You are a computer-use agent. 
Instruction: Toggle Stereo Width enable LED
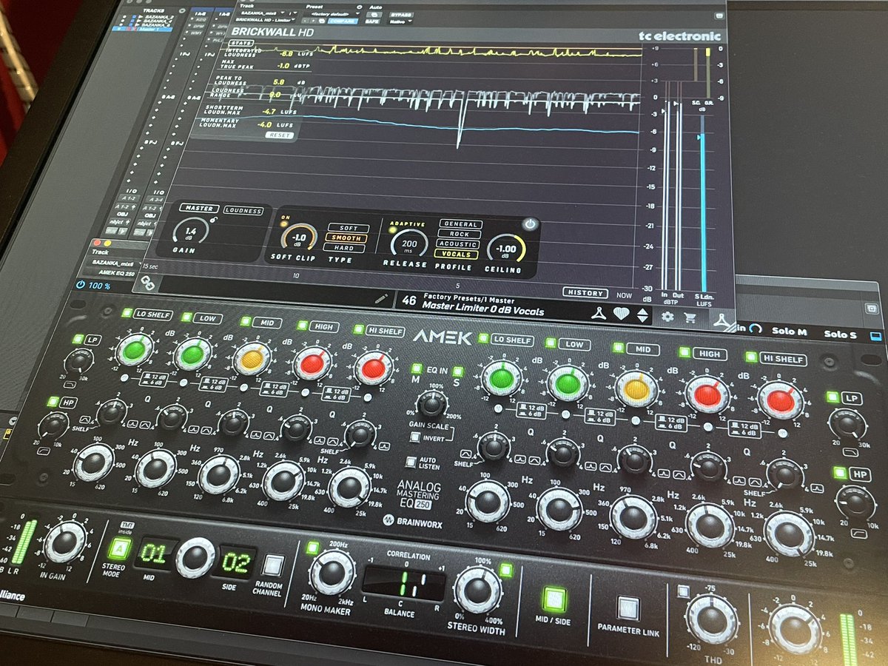click(x=506, y=570)
